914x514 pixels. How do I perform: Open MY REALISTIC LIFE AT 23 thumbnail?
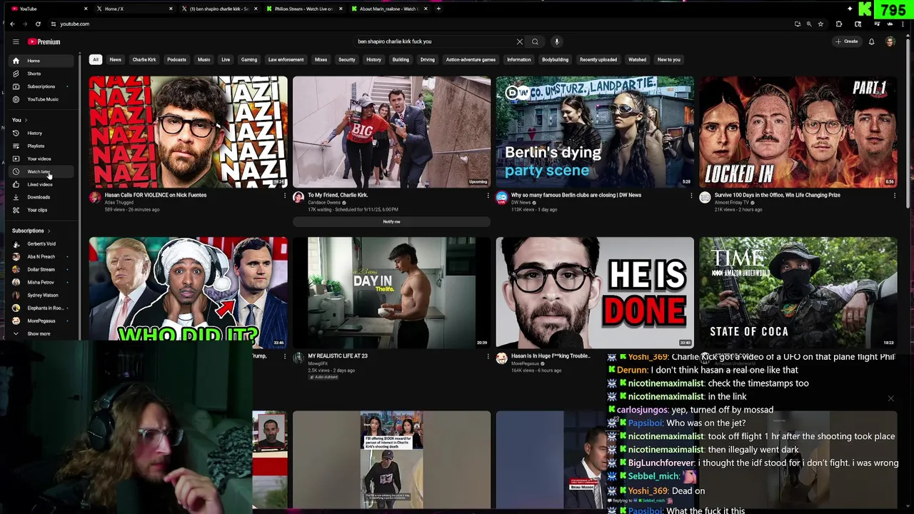click(391, 293)
